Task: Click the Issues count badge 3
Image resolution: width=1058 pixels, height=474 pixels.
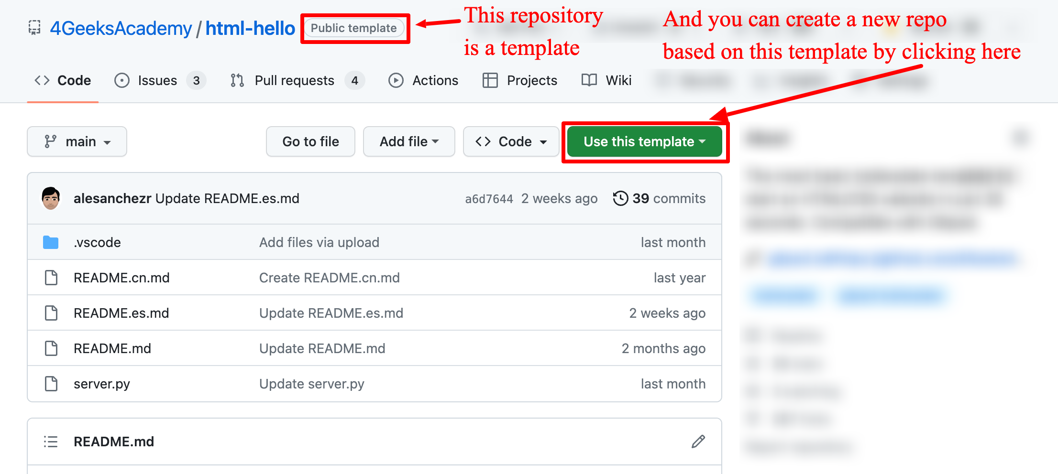Action: pos(197,81)
